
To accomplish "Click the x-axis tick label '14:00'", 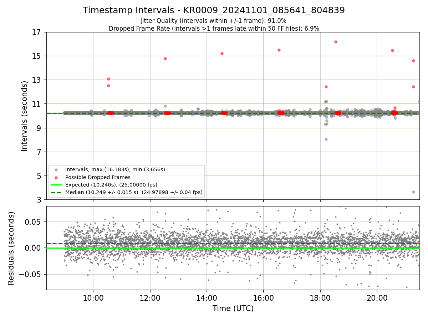I will pyautogui.click(x=207, y=297).
